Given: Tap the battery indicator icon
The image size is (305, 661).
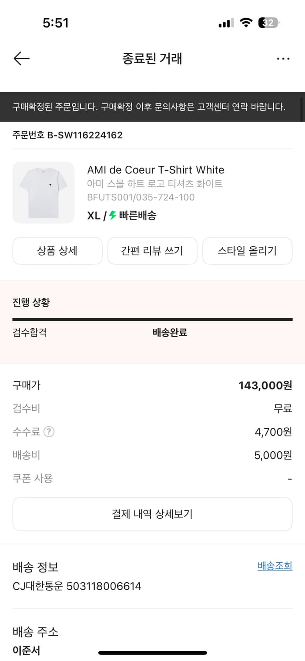Looking at the screenshot, I should (269, 23).
